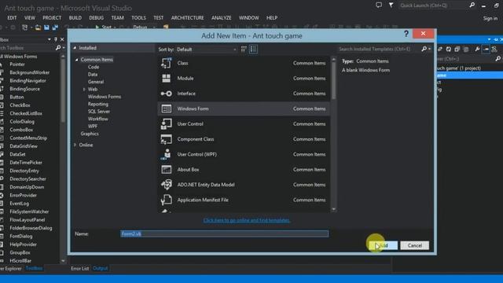Click the Start debugging button
The image size is (503, 283).
click(103, 28)
